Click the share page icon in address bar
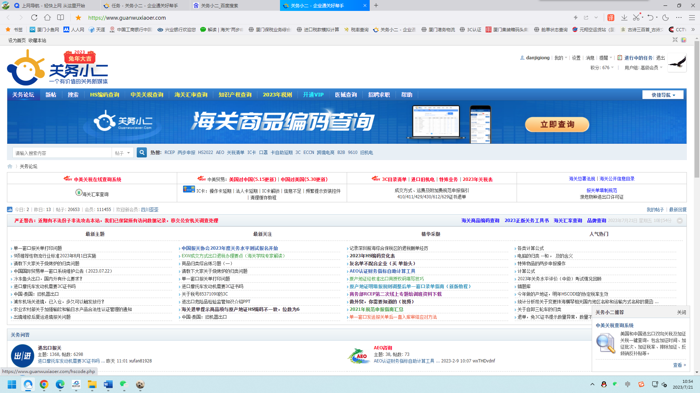 coord(586,17)
